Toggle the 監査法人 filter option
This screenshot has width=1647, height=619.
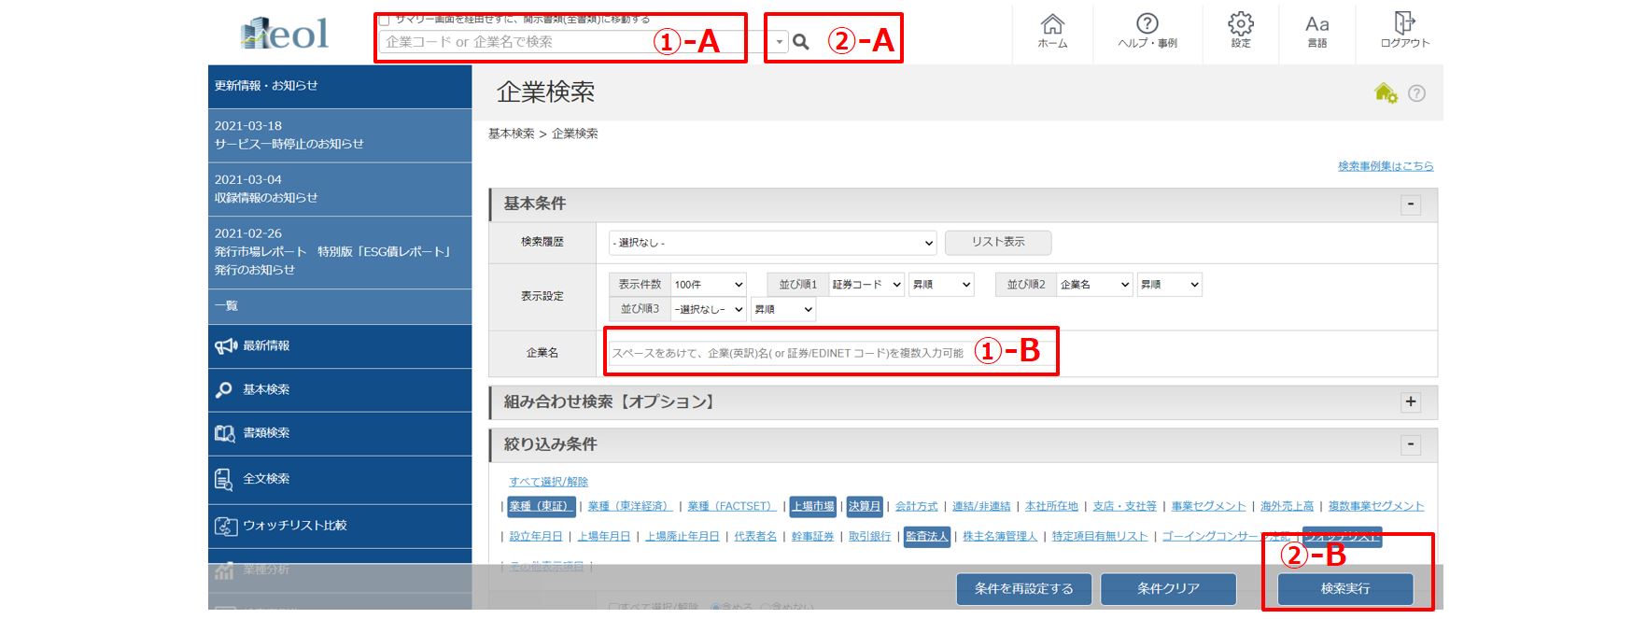[x=926, y=536]
